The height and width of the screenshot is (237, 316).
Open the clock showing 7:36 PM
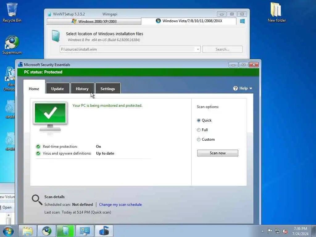300,231
